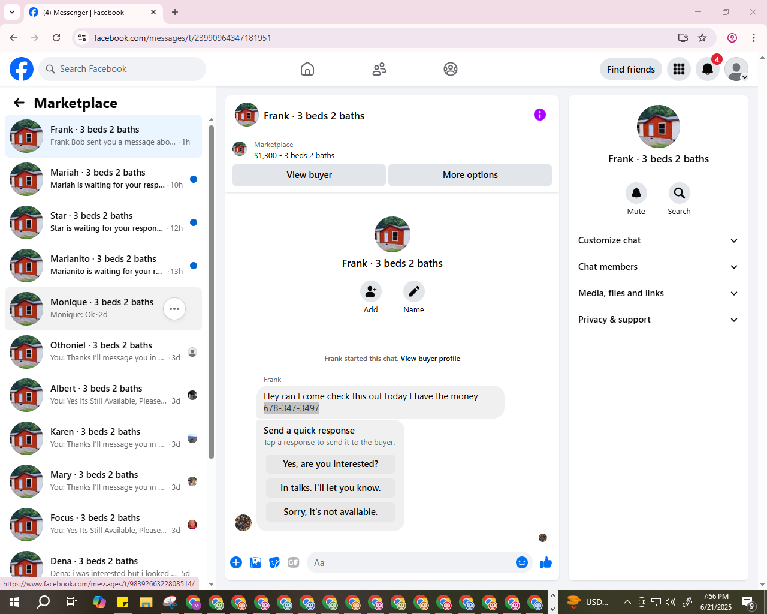Image resolution: width=767 pixels, height=614 pixels.
Task: Send quick reply 'Sorry, it's not available.'
Action: click(331, 512)
